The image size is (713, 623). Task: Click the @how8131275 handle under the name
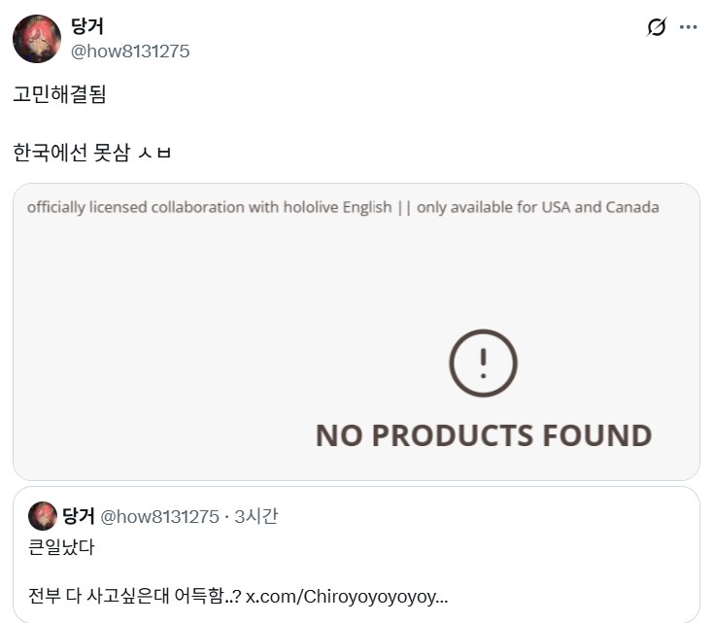(x=130, y=52)
